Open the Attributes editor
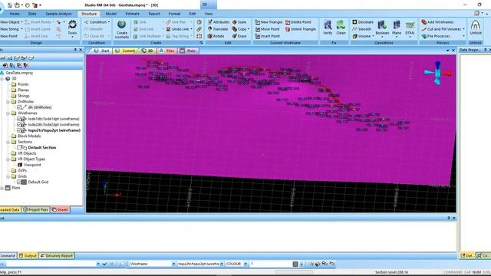The height and width of the screenshot is (276, 491). pos(218,22)
